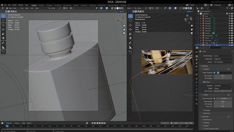Viewport: 234px width, 132px height.
Task: Click the render Noise Threshold value slider
Action: 224,99
